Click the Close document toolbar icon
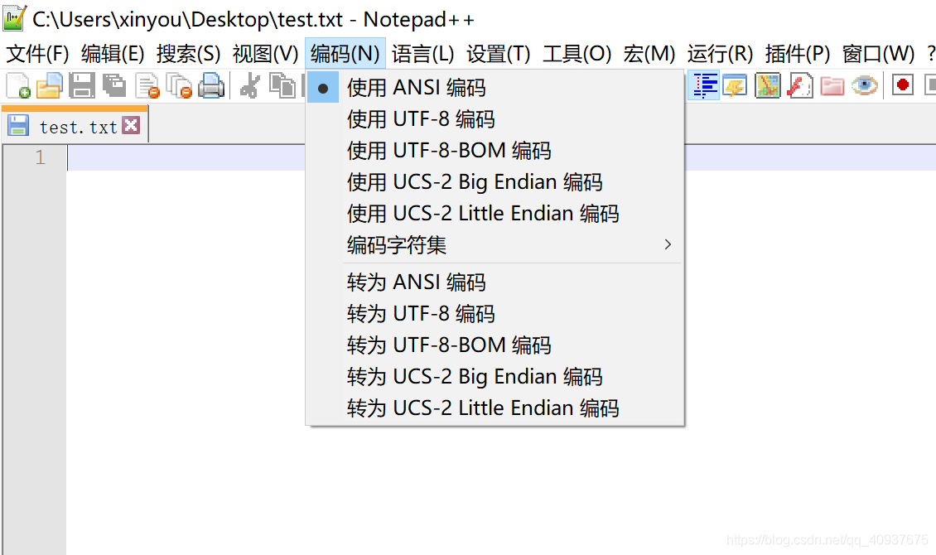 click(x=147, y=85)
